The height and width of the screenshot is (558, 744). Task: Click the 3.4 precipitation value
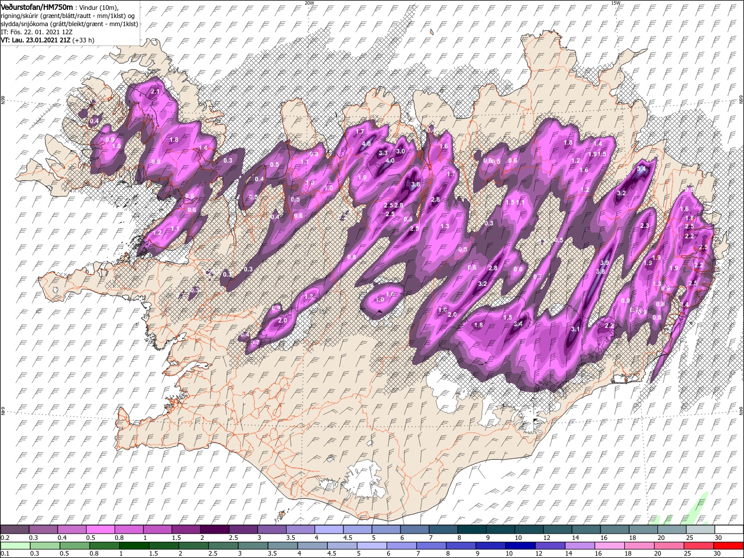point(518,324)
